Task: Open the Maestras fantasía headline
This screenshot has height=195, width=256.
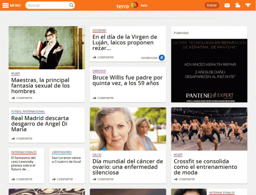Action: point(40,86)
